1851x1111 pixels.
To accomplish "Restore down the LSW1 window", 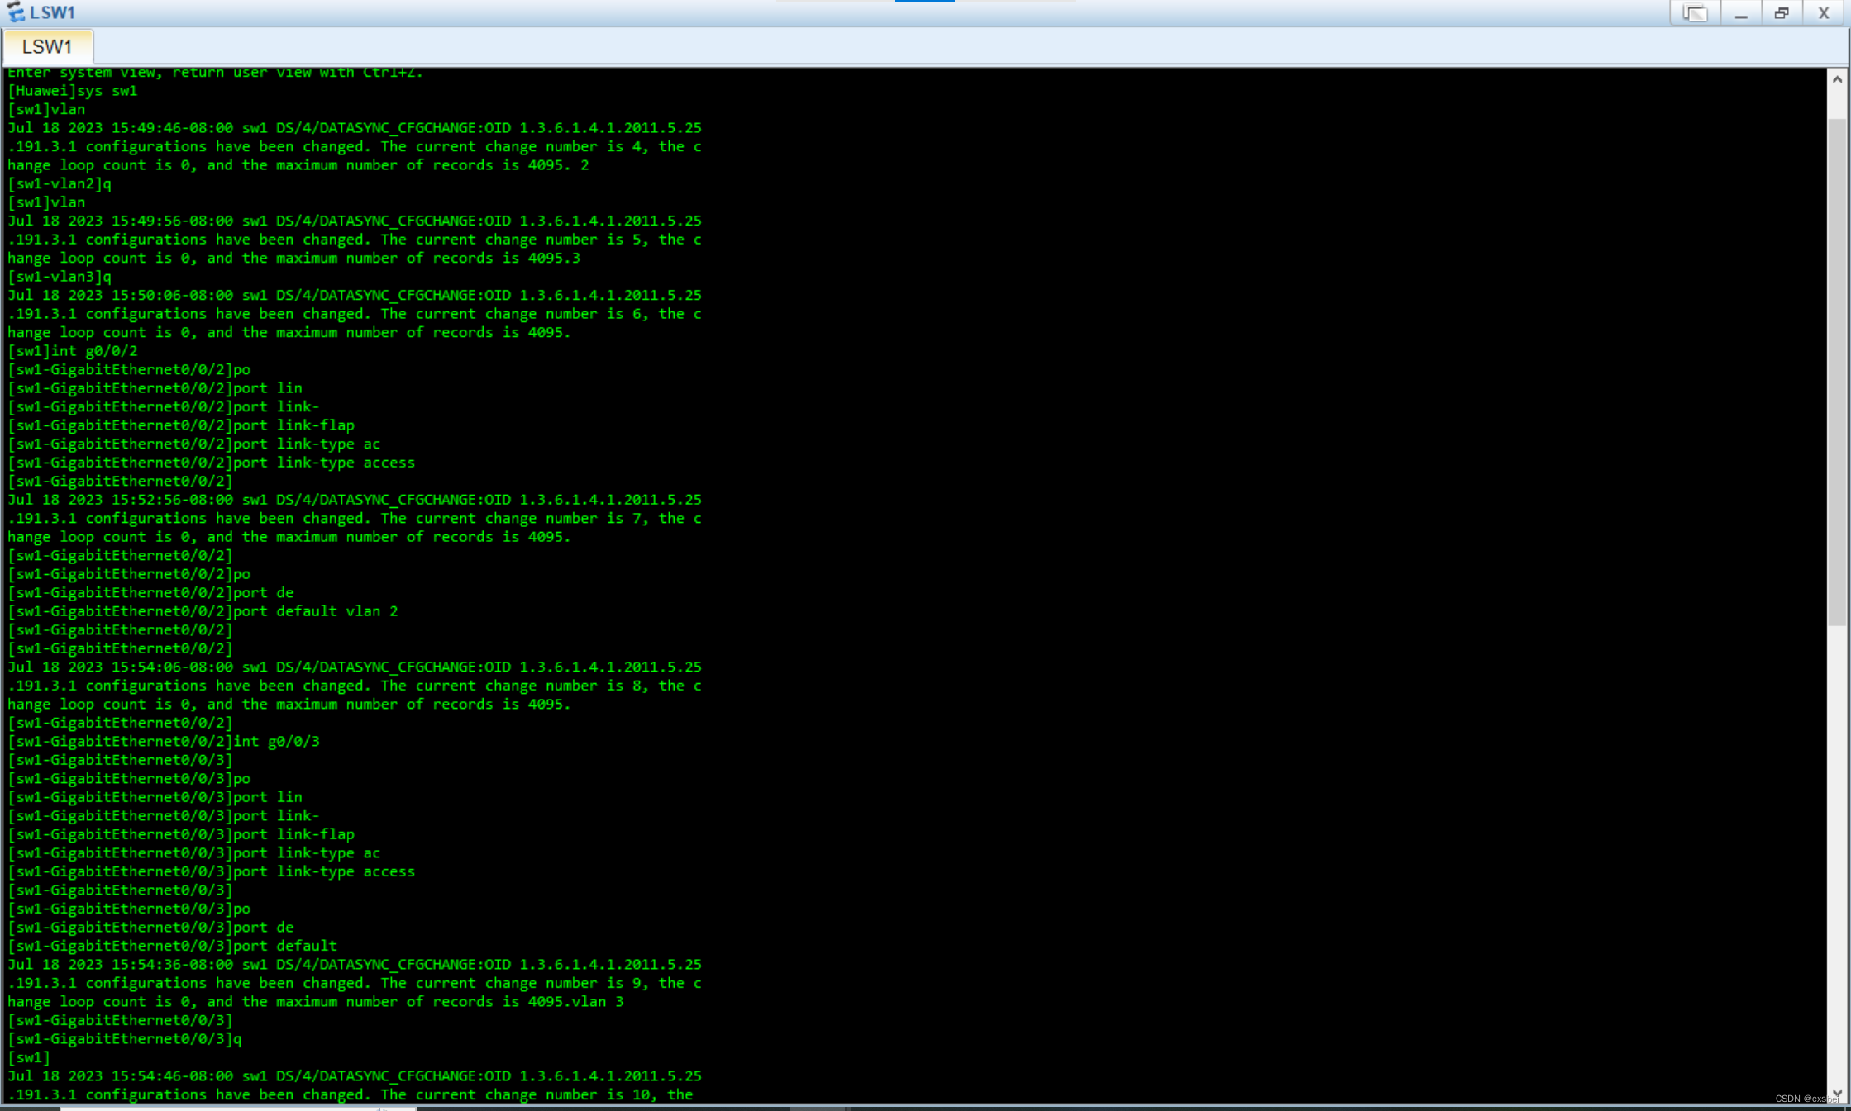I will [1782, 13].
